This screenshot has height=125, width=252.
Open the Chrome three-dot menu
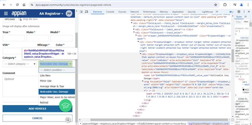click(x=248, y=5)
